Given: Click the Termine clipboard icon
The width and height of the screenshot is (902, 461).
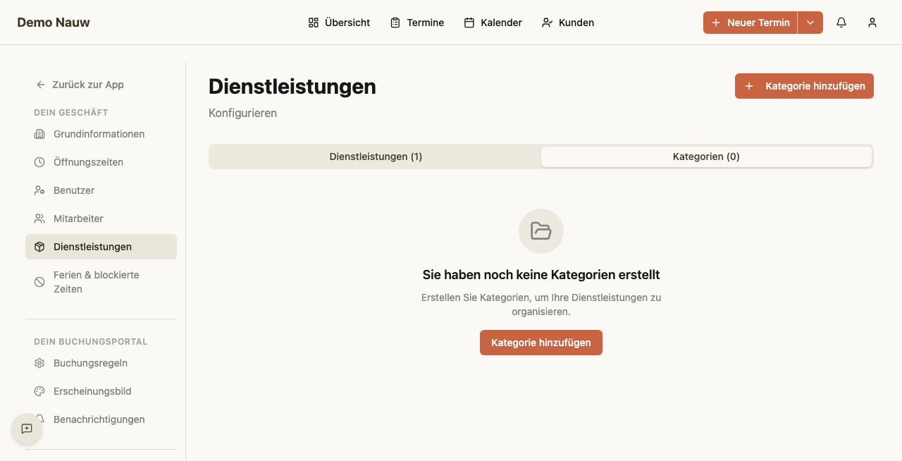Looking at the screenshot, I should click(x=395, y=23).
